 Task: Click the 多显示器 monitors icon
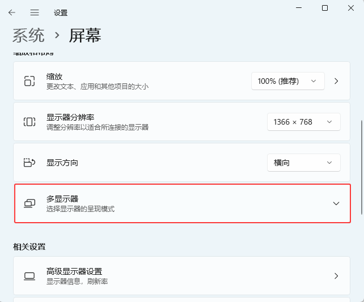29,203
